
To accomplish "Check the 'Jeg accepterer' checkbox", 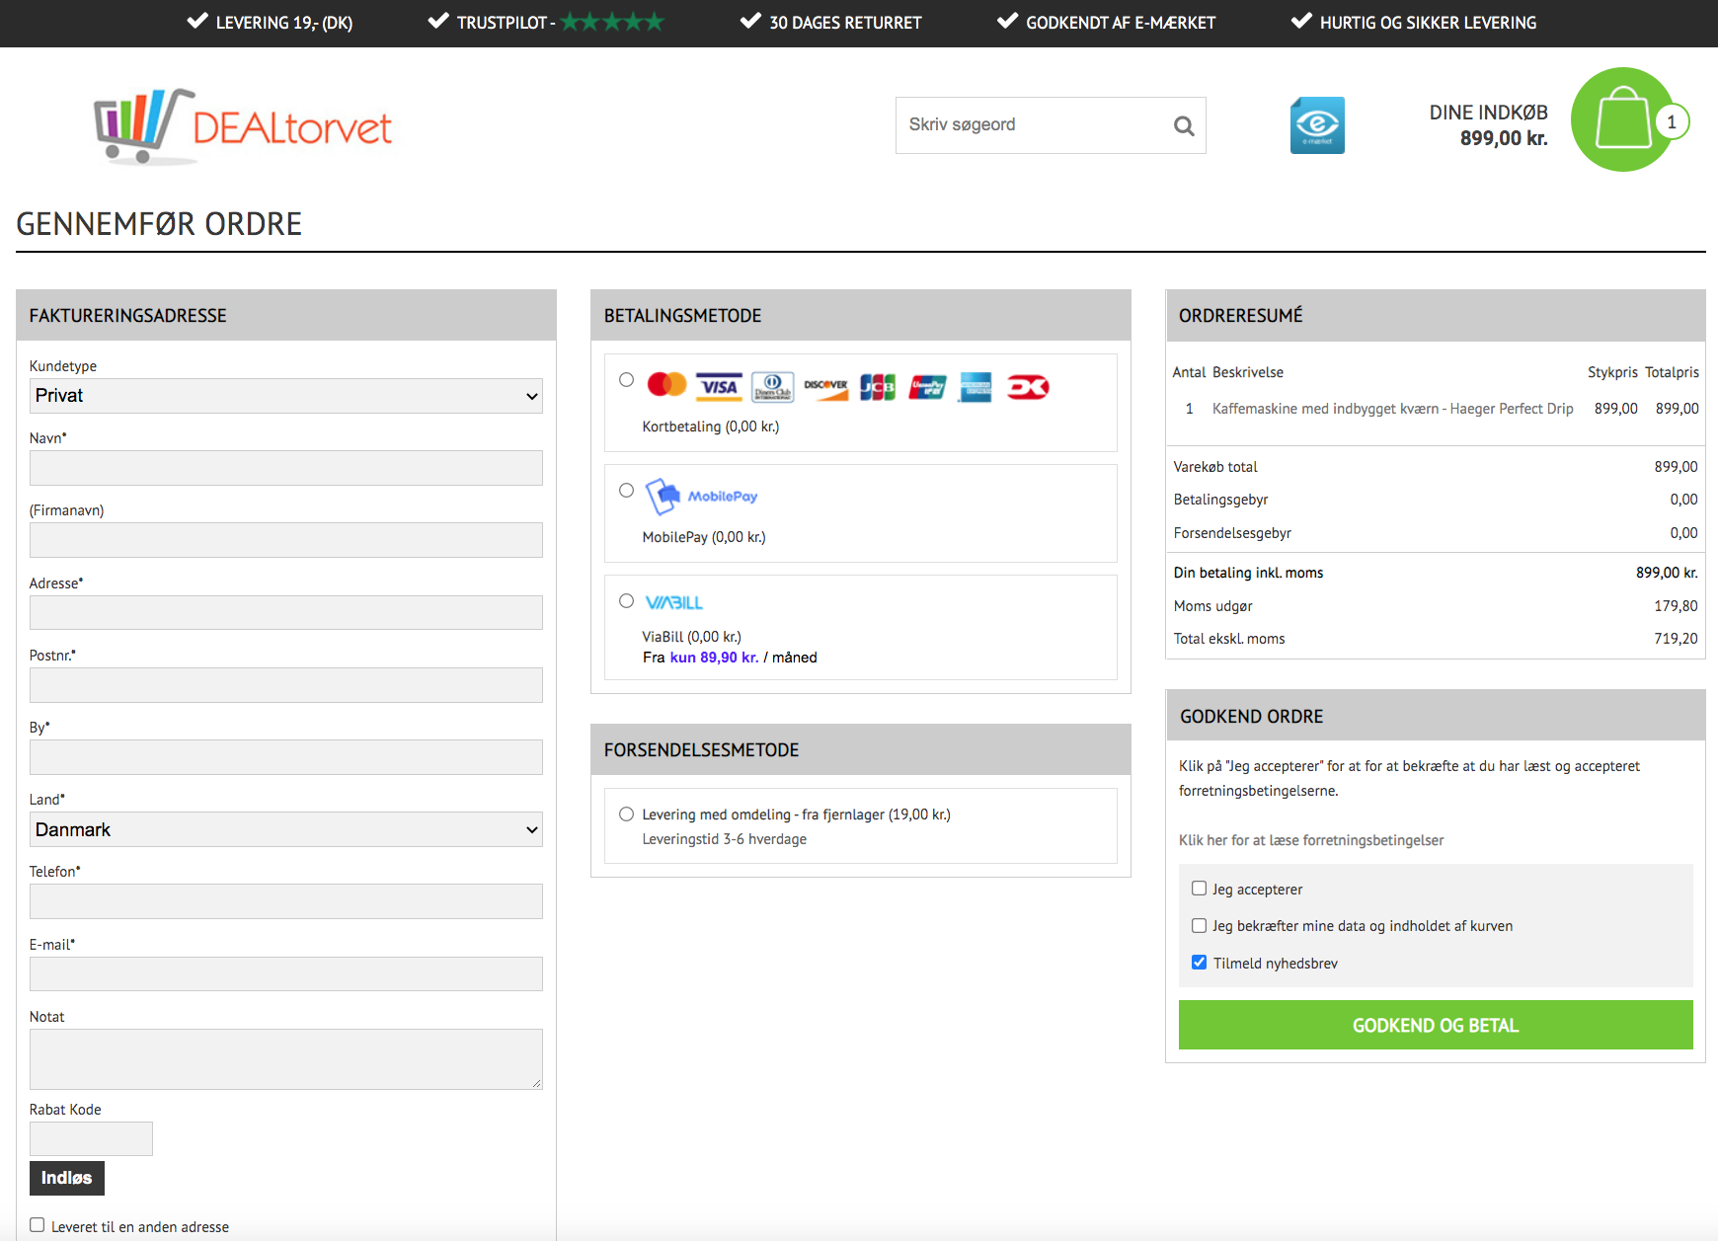I will click(1199, 889).
